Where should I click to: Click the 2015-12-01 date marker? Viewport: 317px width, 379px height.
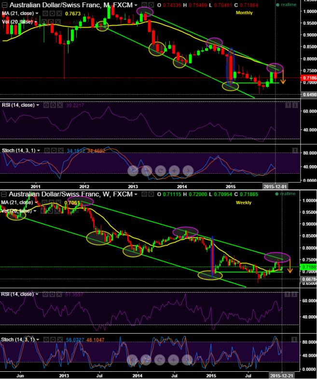pos(275,186)
